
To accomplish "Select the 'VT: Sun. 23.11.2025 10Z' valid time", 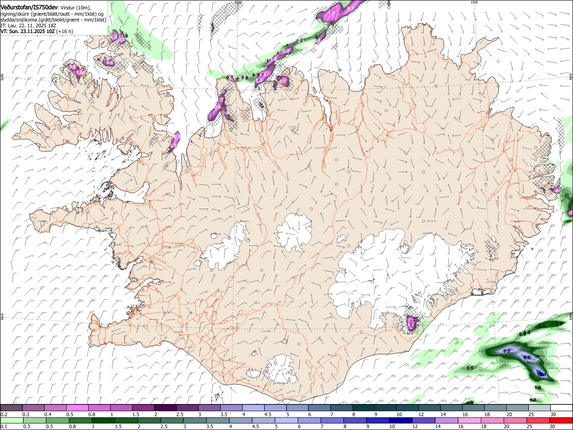I will (28, 31).
